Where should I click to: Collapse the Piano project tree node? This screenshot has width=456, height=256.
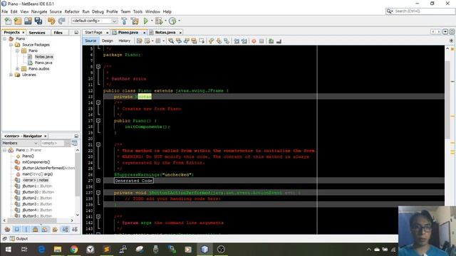[5, 38]
